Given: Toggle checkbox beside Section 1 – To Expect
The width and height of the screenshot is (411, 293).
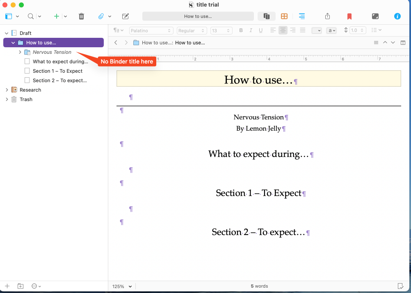Looking at the screenshot, I should [27, 71].
